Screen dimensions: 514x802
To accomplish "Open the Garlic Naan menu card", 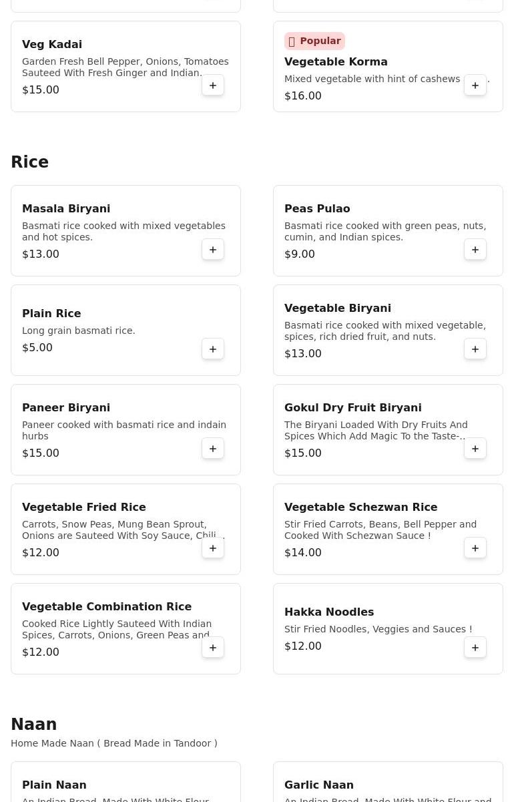I will click(388, 785).
